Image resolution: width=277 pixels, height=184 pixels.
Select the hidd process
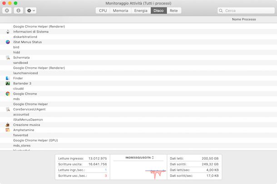click(x=16, y=52)
